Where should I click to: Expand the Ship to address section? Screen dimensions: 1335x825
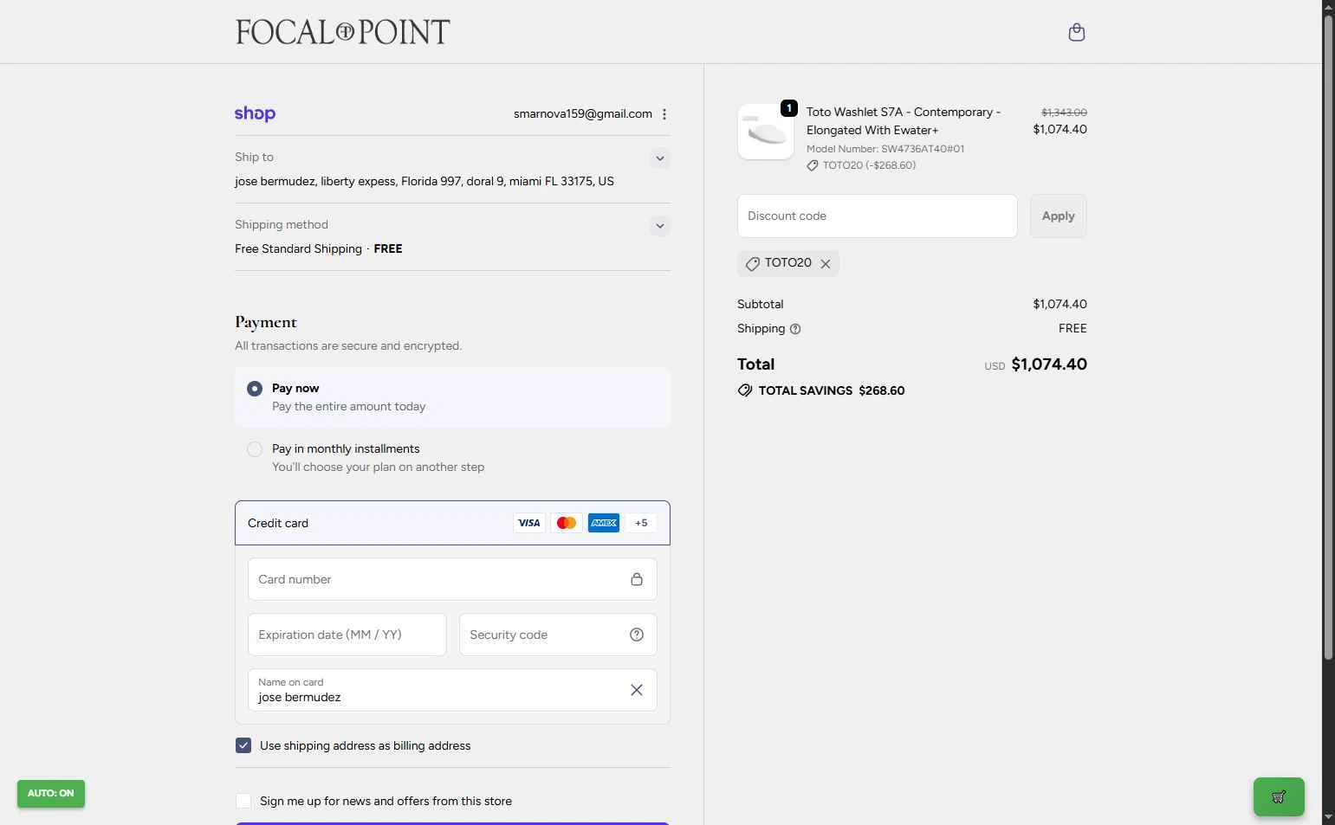tap(660, 158)
